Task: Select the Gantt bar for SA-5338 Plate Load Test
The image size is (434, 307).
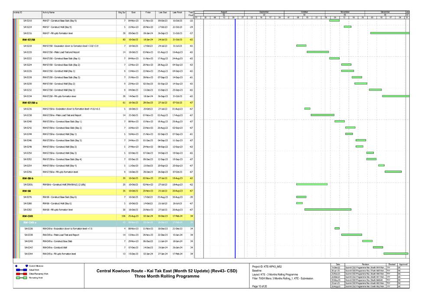Action: tap(351, 235)
